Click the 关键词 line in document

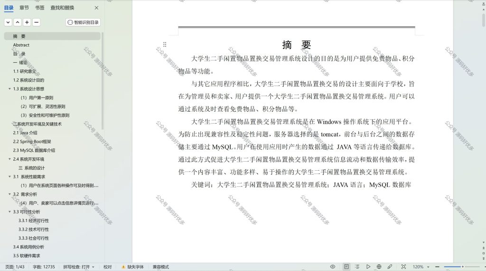coord(301,184)
